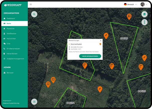Select the topmost orange map marker
152x109 pixels.
pos(129,16)
